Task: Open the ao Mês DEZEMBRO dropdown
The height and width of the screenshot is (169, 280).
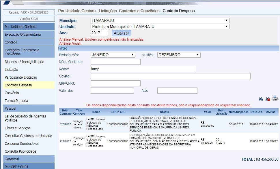Action: 179,55
